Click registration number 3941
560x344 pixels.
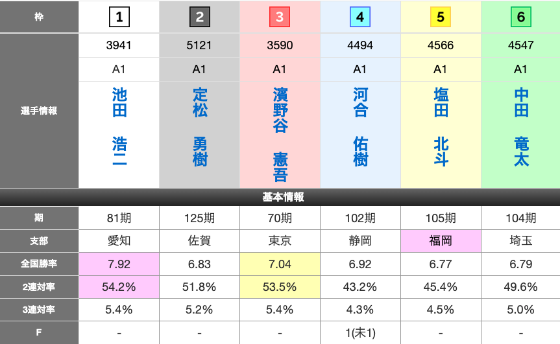pyautogui.click(x=119, y=45)
